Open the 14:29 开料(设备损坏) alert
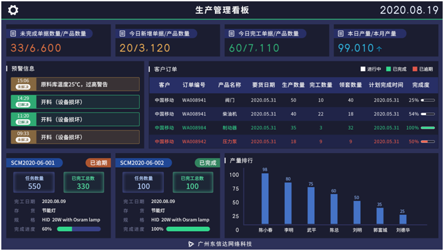 pyautogui.click(x=75, y=102)
